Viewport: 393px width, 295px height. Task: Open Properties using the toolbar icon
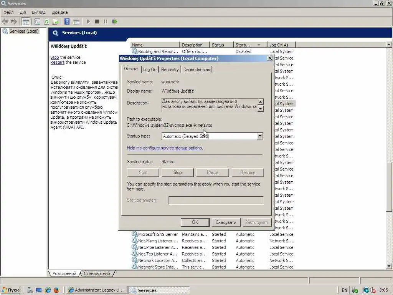click(37, 22)
